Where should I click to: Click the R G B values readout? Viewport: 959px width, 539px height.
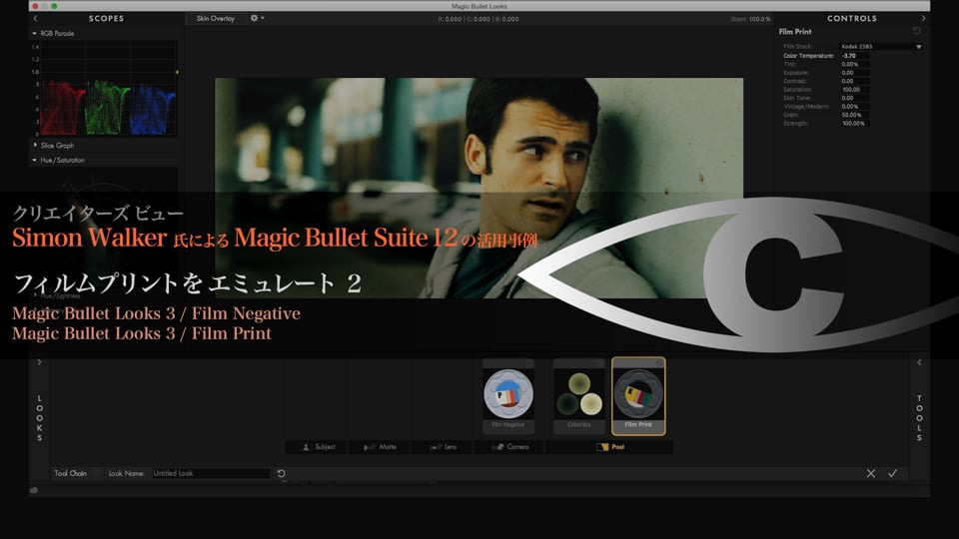[479, 19]
